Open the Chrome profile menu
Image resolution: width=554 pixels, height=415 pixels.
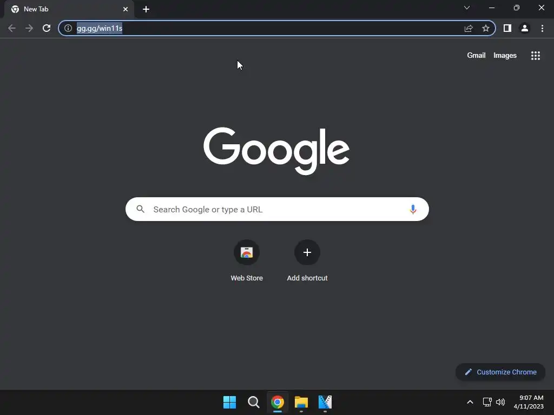pyautogui.click(x=525, y=28)
